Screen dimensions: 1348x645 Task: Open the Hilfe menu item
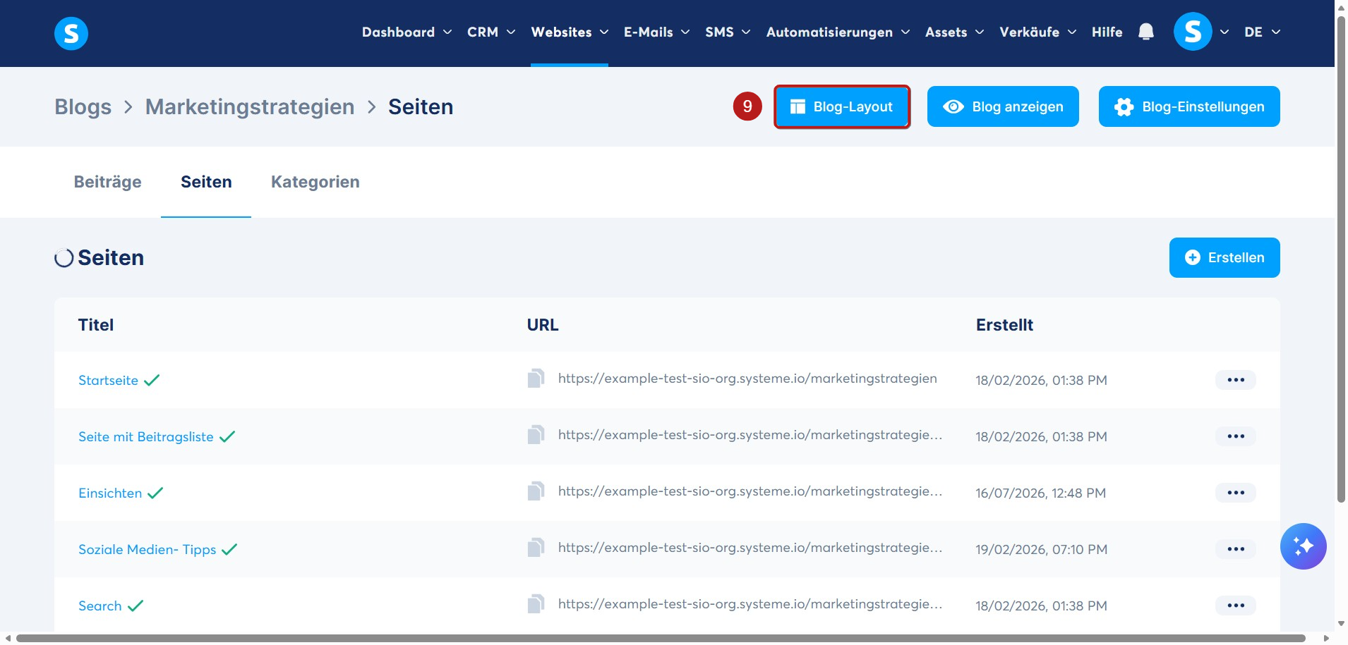[x=1107, y=32]
